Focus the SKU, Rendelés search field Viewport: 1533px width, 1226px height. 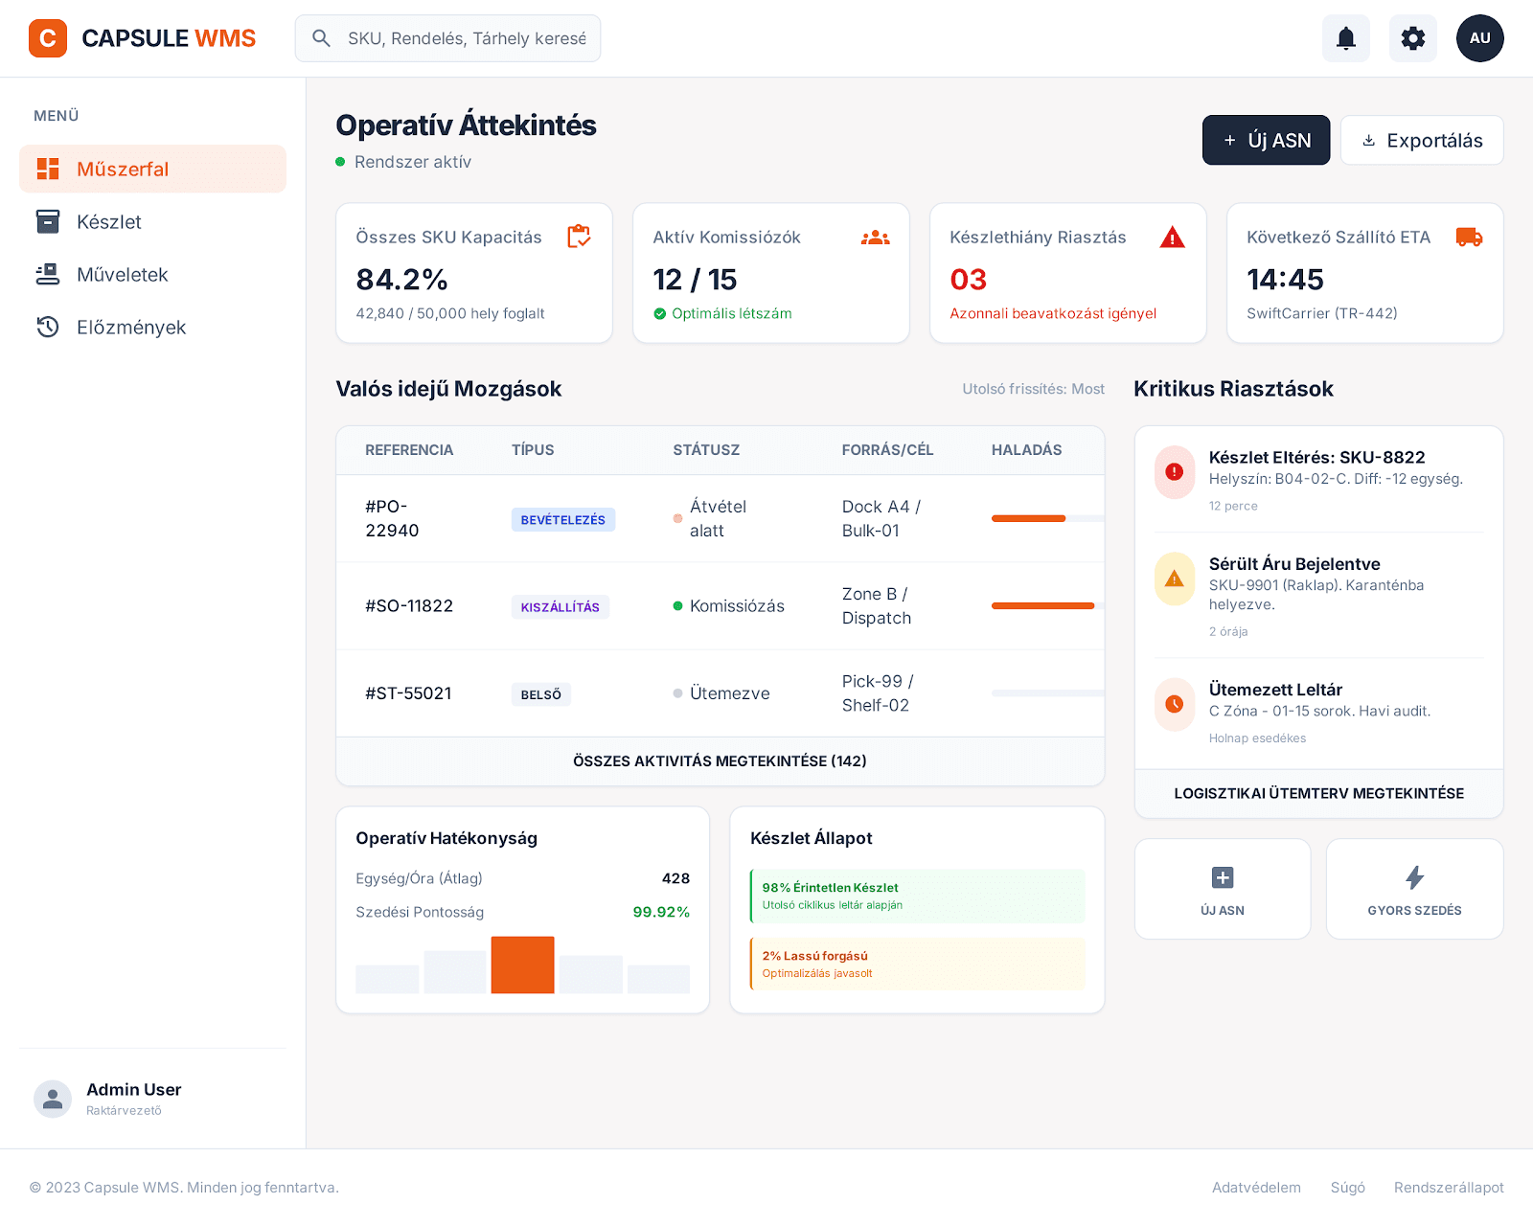point(466,38)
